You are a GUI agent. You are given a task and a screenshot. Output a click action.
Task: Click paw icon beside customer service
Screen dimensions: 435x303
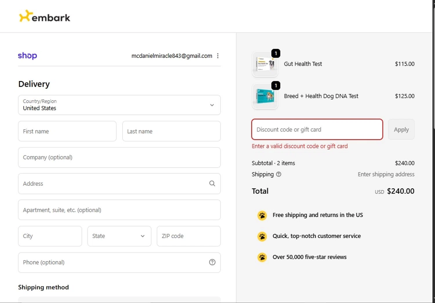pos(262,236)
